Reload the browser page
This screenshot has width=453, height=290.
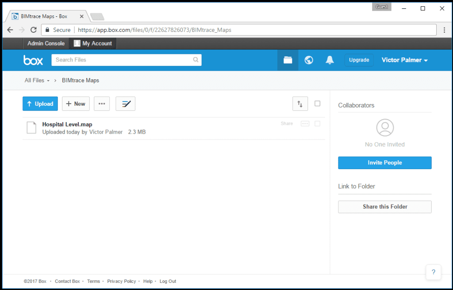point(34,30)
